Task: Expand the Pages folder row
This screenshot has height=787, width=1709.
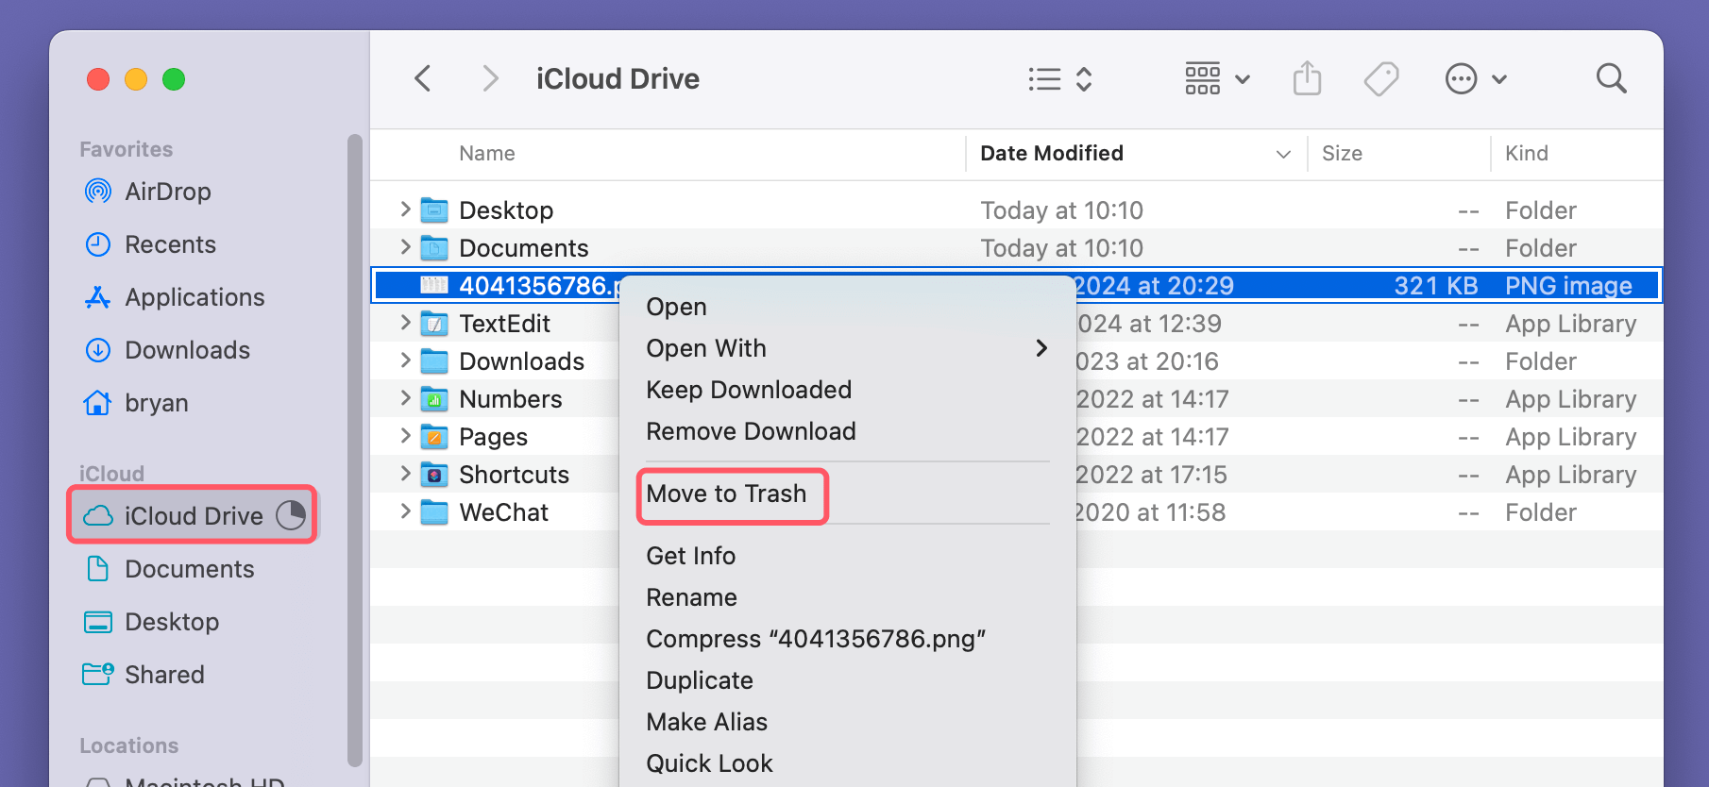Action: (x=405, y=436)
